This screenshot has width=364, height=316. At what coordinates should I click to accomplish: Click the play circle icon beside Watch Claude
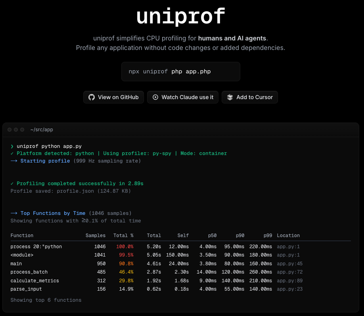[155, 97]
